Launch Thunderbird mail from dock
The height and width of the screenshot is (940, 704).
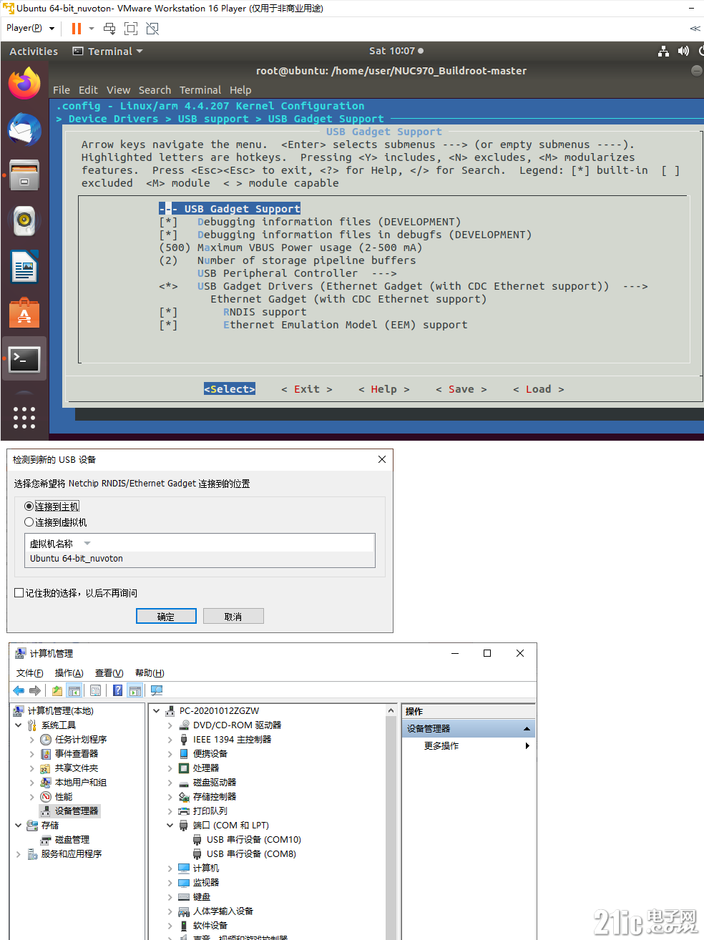(24, 129)
